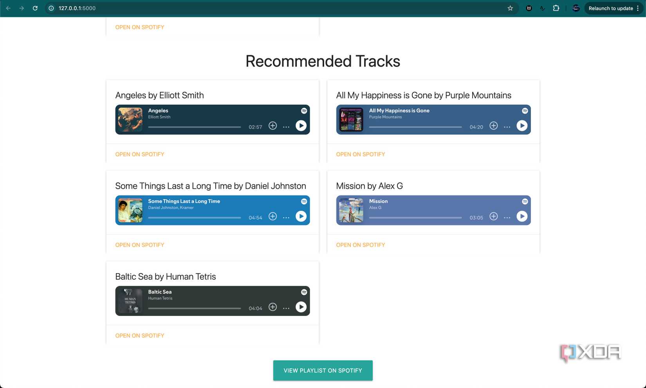This screenshot has height=388, width=646.
Task: Click the Human Tetris album artwork
Action: (x=130, y=301)
